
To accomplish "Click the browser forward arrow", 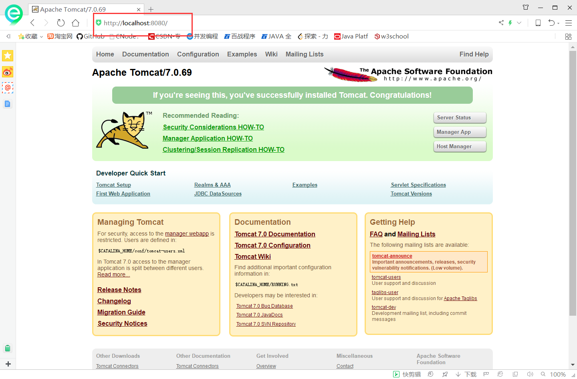I will 46,23.
